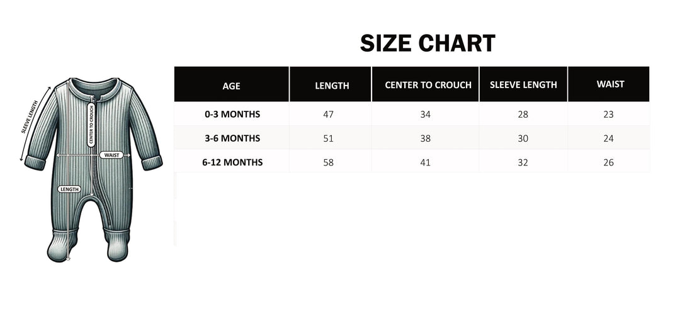680x326 pixels.
Task: Click the romper's left foot
Action: (62, 245)
